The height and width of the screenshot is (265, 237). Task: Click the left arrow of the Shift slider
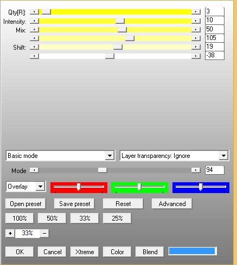(34, 47)
